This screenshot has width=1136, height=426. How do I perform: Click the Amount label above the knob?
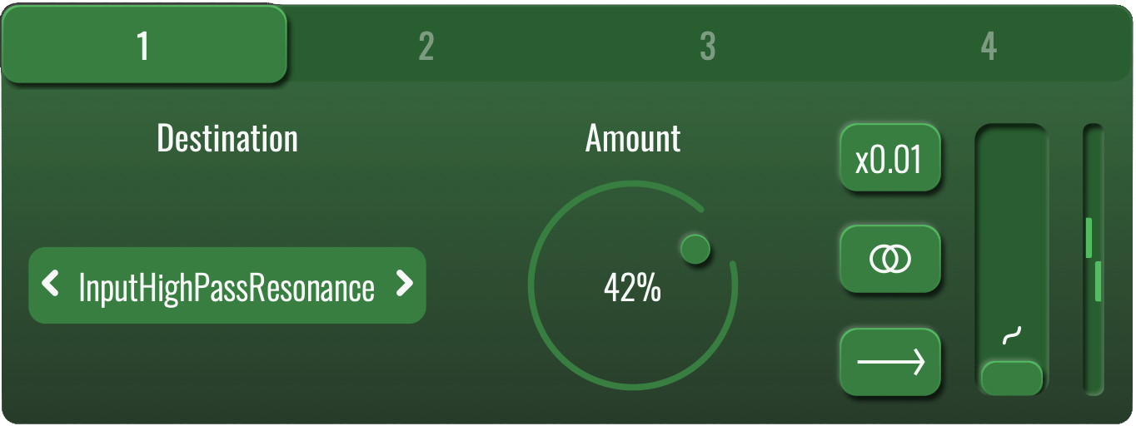coord(633,138)
